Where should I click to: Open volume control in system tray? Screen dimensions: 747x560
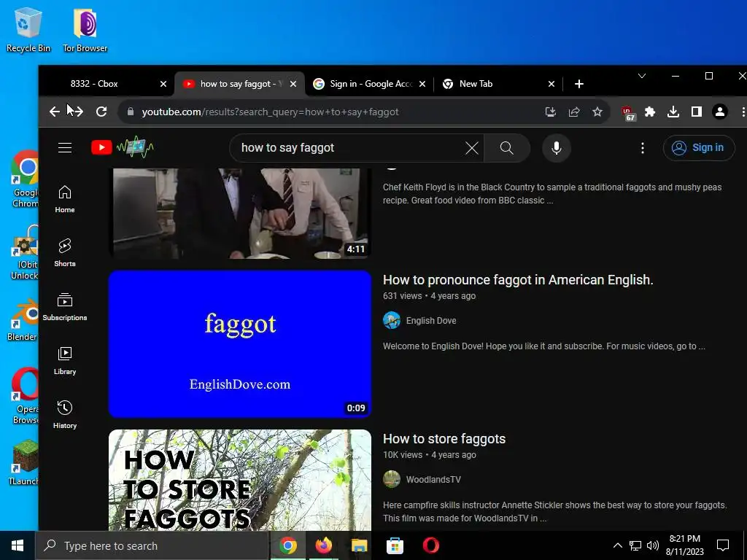pyautogui.click(x=653, y=545)
